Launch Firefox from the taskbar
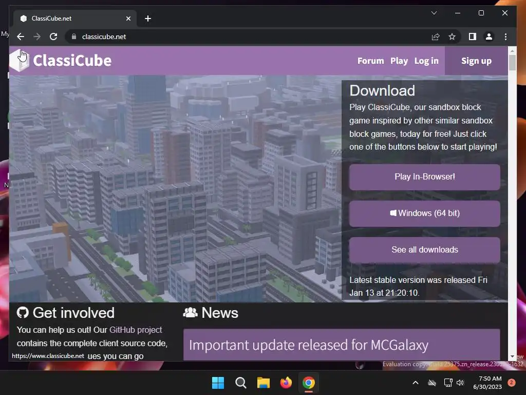The width and height of the screenshot is (526, 395). point(286,383)
